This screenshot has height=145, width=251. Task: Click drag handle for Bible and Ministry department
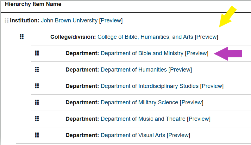coord(37,53)
